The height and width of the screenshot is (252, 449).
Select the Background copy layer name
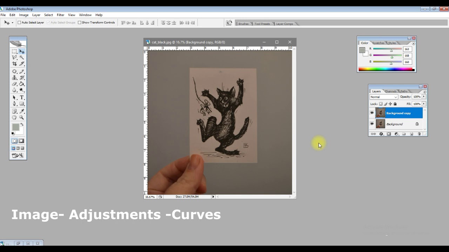pos(398,113)
